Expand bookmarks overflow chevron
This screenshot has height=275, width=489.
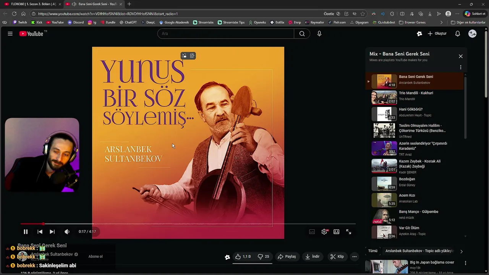[x=442, y=23]
